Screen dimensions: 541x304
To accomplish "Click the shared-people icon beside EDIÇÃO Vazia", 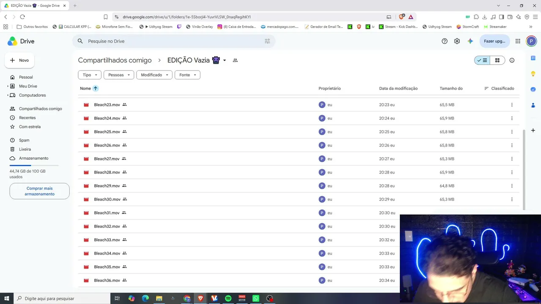I will (235, 60).
